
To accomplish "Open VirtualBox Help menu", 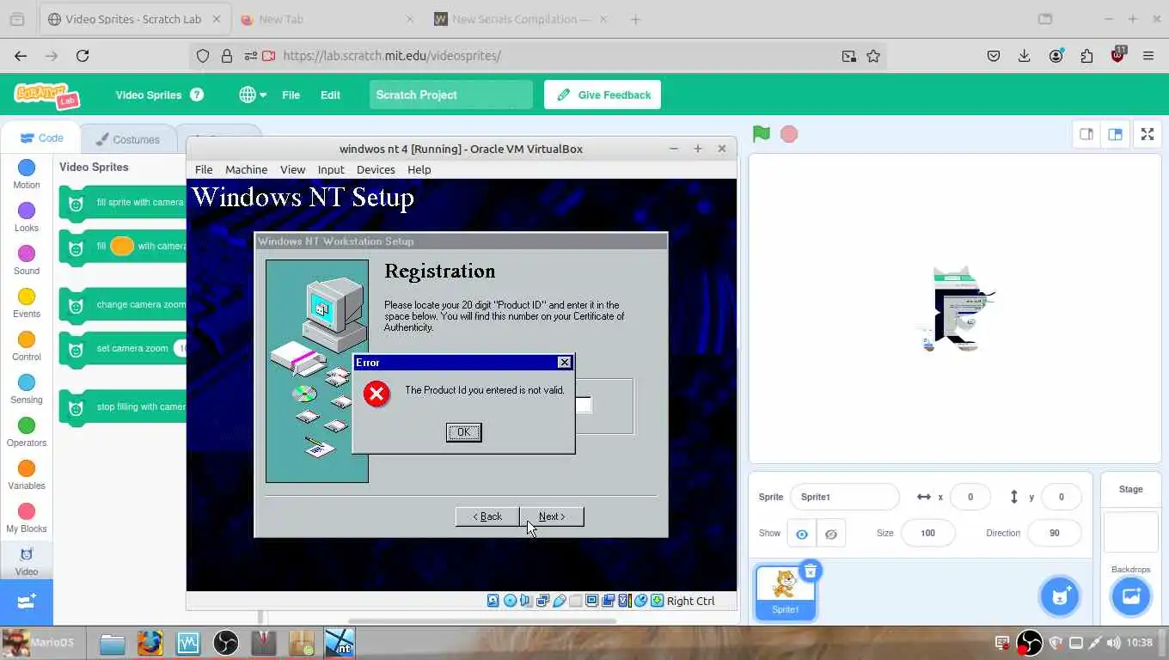I will tap(419, 169).
